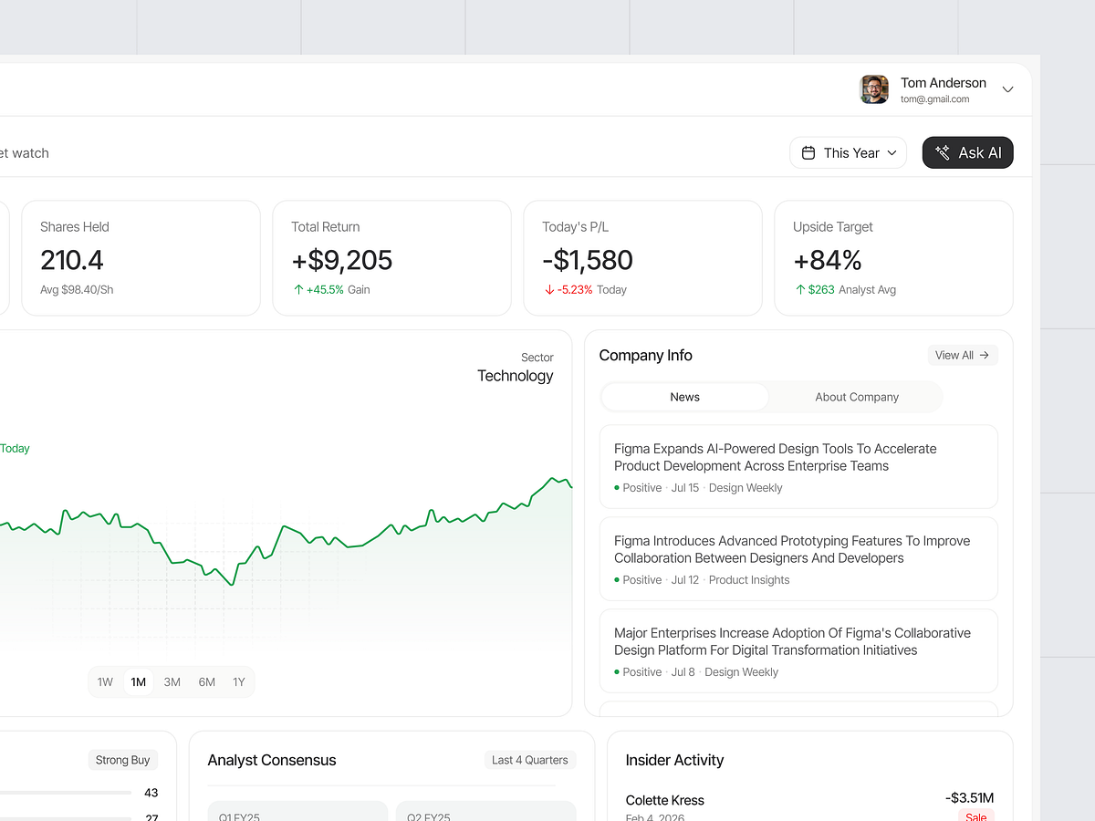Open the Shares Held card

(x=141, y=258)
